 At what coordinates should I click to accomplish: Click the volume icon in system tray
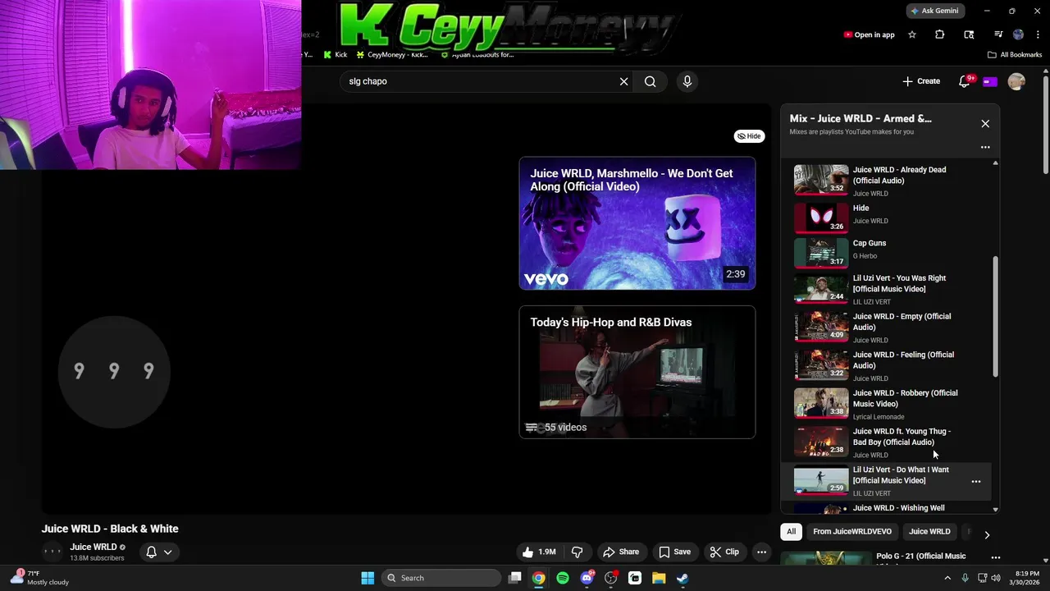[996, 578]
